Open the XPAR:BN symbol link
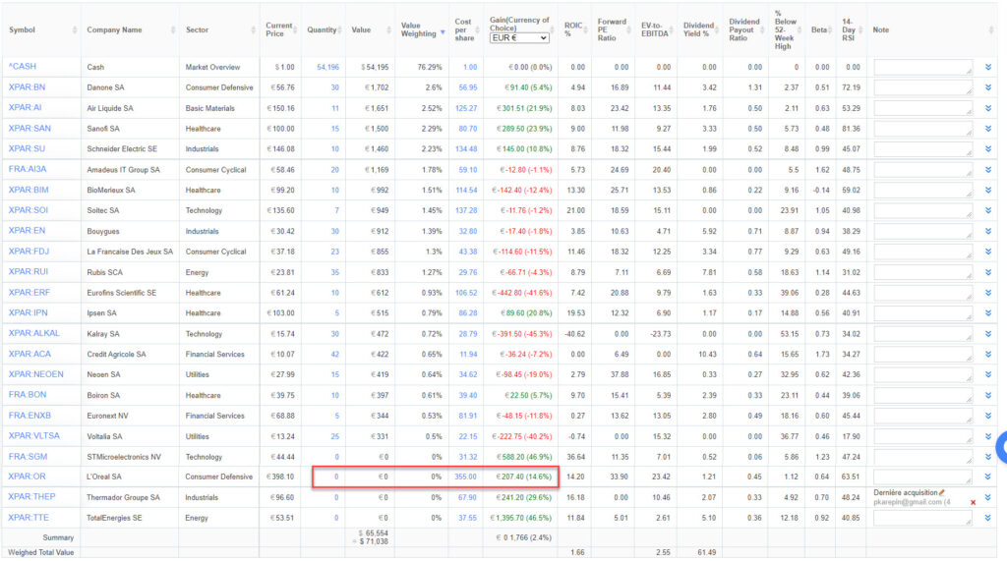 (27, 87)
